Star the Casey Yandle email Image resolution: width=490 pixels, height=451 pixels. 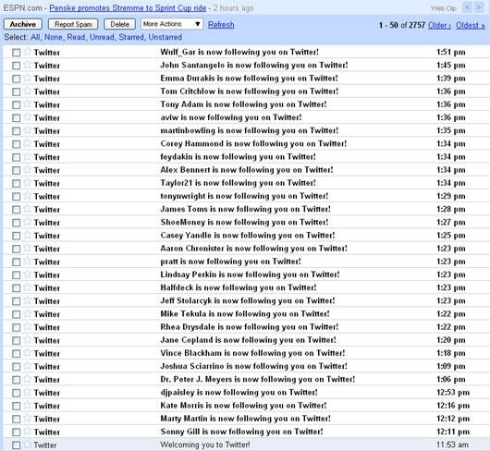coord(28,235)
